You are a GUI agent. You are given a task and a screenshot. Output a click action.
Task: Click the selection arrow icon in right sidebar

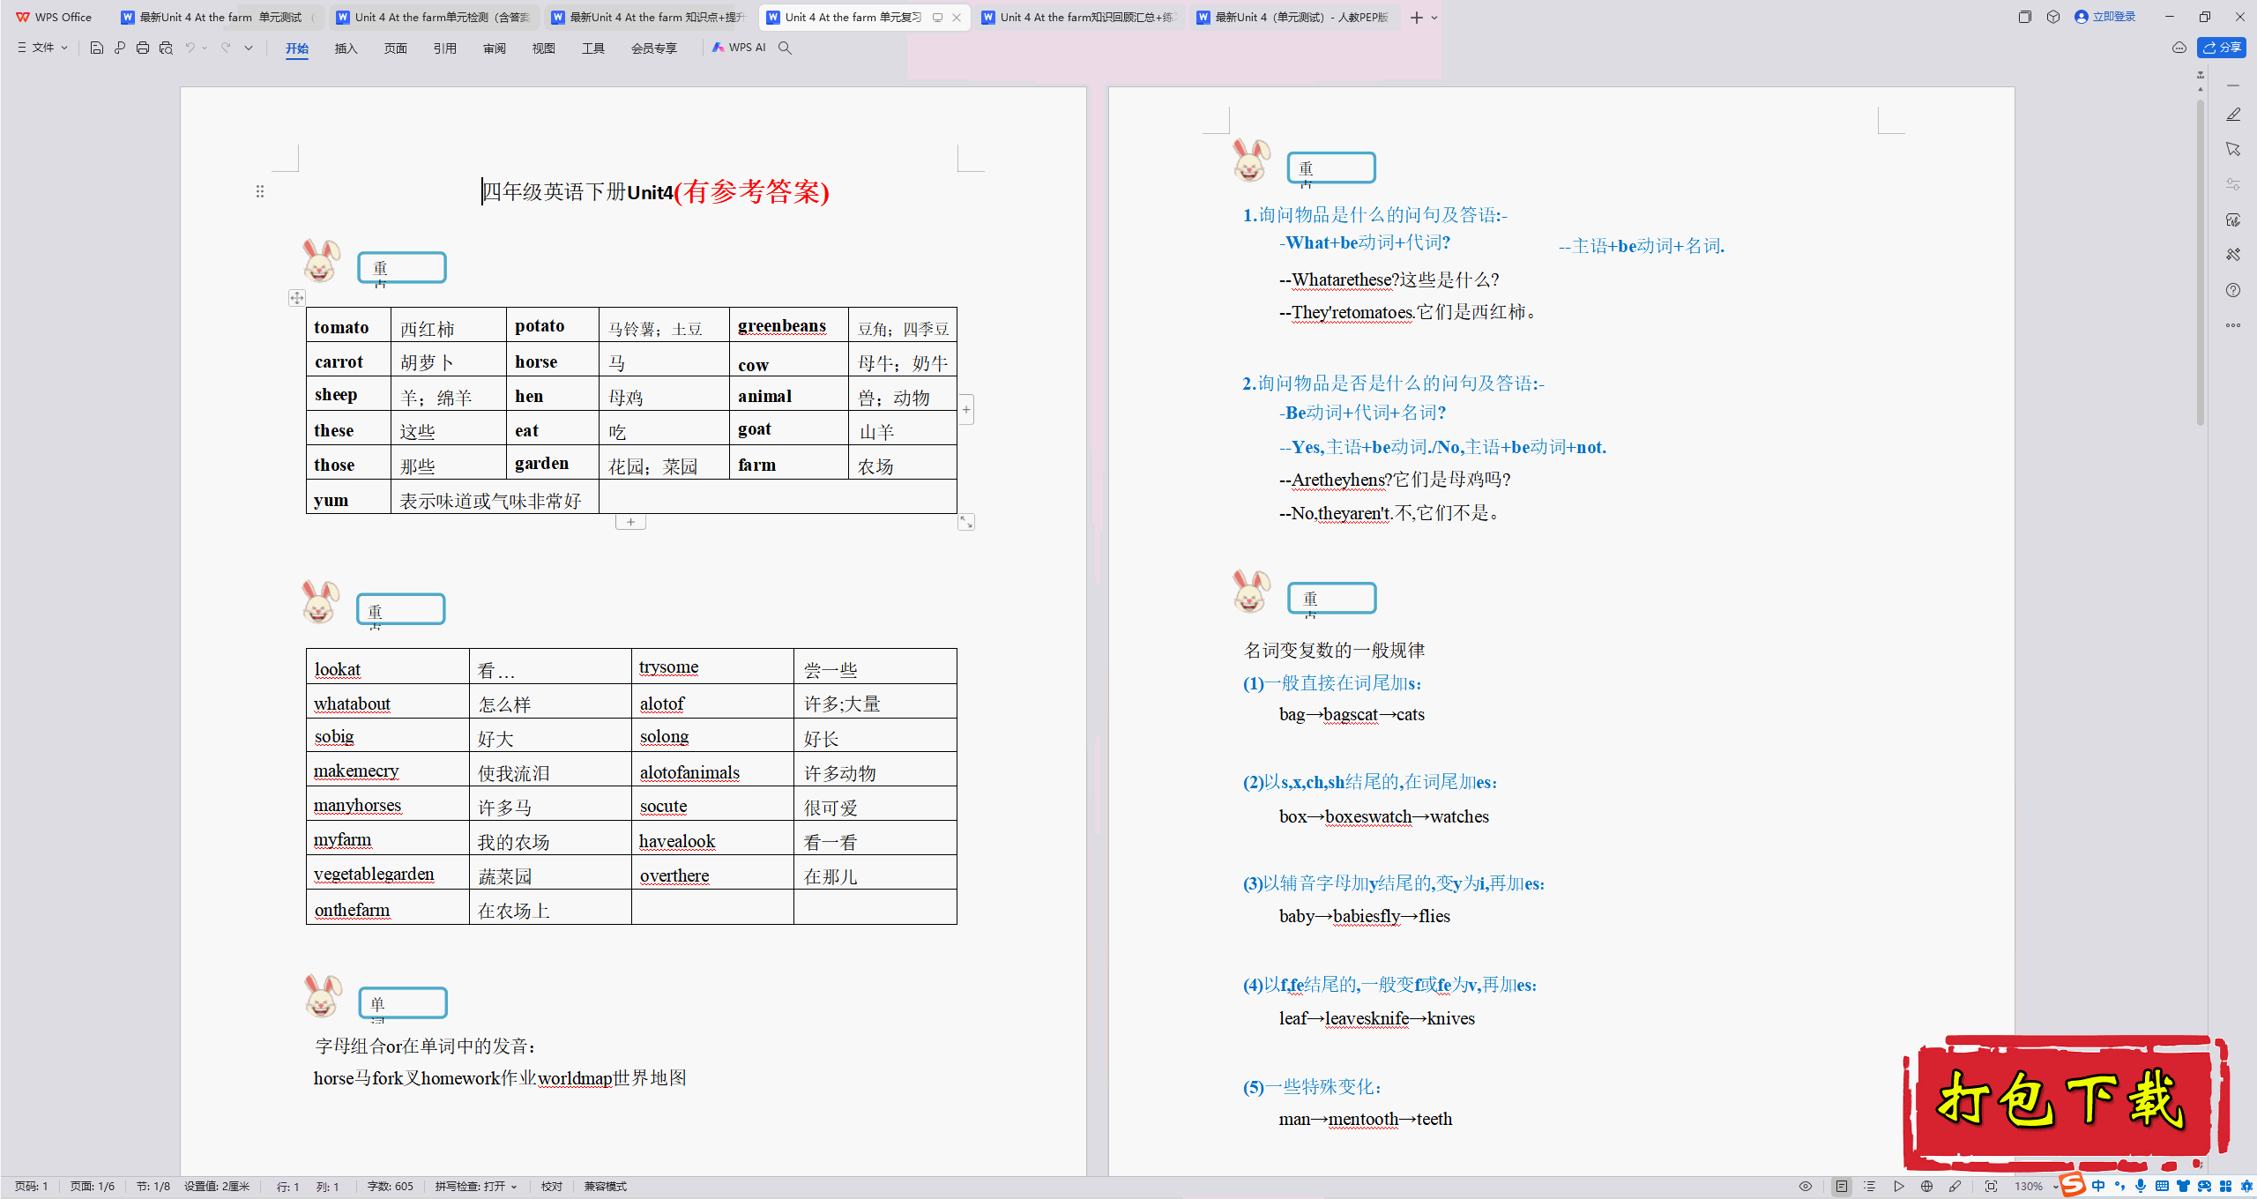click(x=2233, y=149)
